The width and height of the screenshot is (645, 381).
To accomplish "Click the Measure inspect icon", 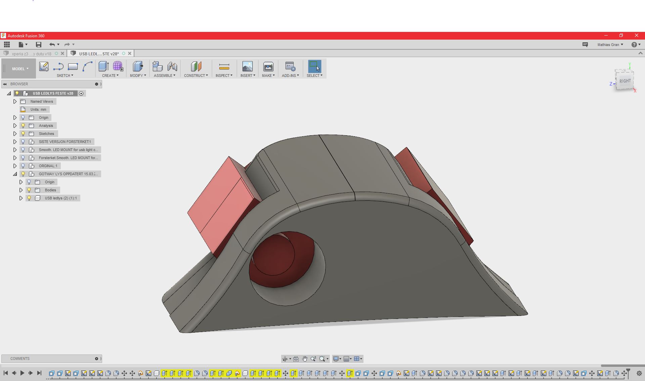I will click(224, 66).
